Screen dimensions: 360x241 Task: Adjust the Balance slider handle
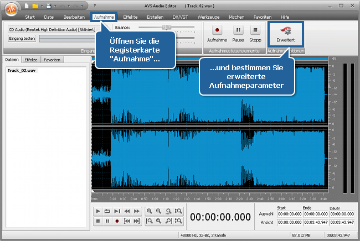pos(167,27)
